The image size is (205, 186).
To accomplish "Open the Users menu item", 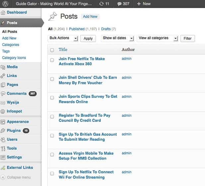I will (12, 139).
